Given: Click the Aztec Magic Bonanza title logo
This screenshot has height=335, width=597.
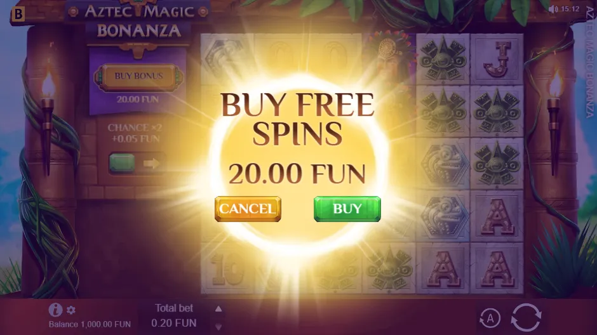Looking at the screenshot, I should [138, 22].
